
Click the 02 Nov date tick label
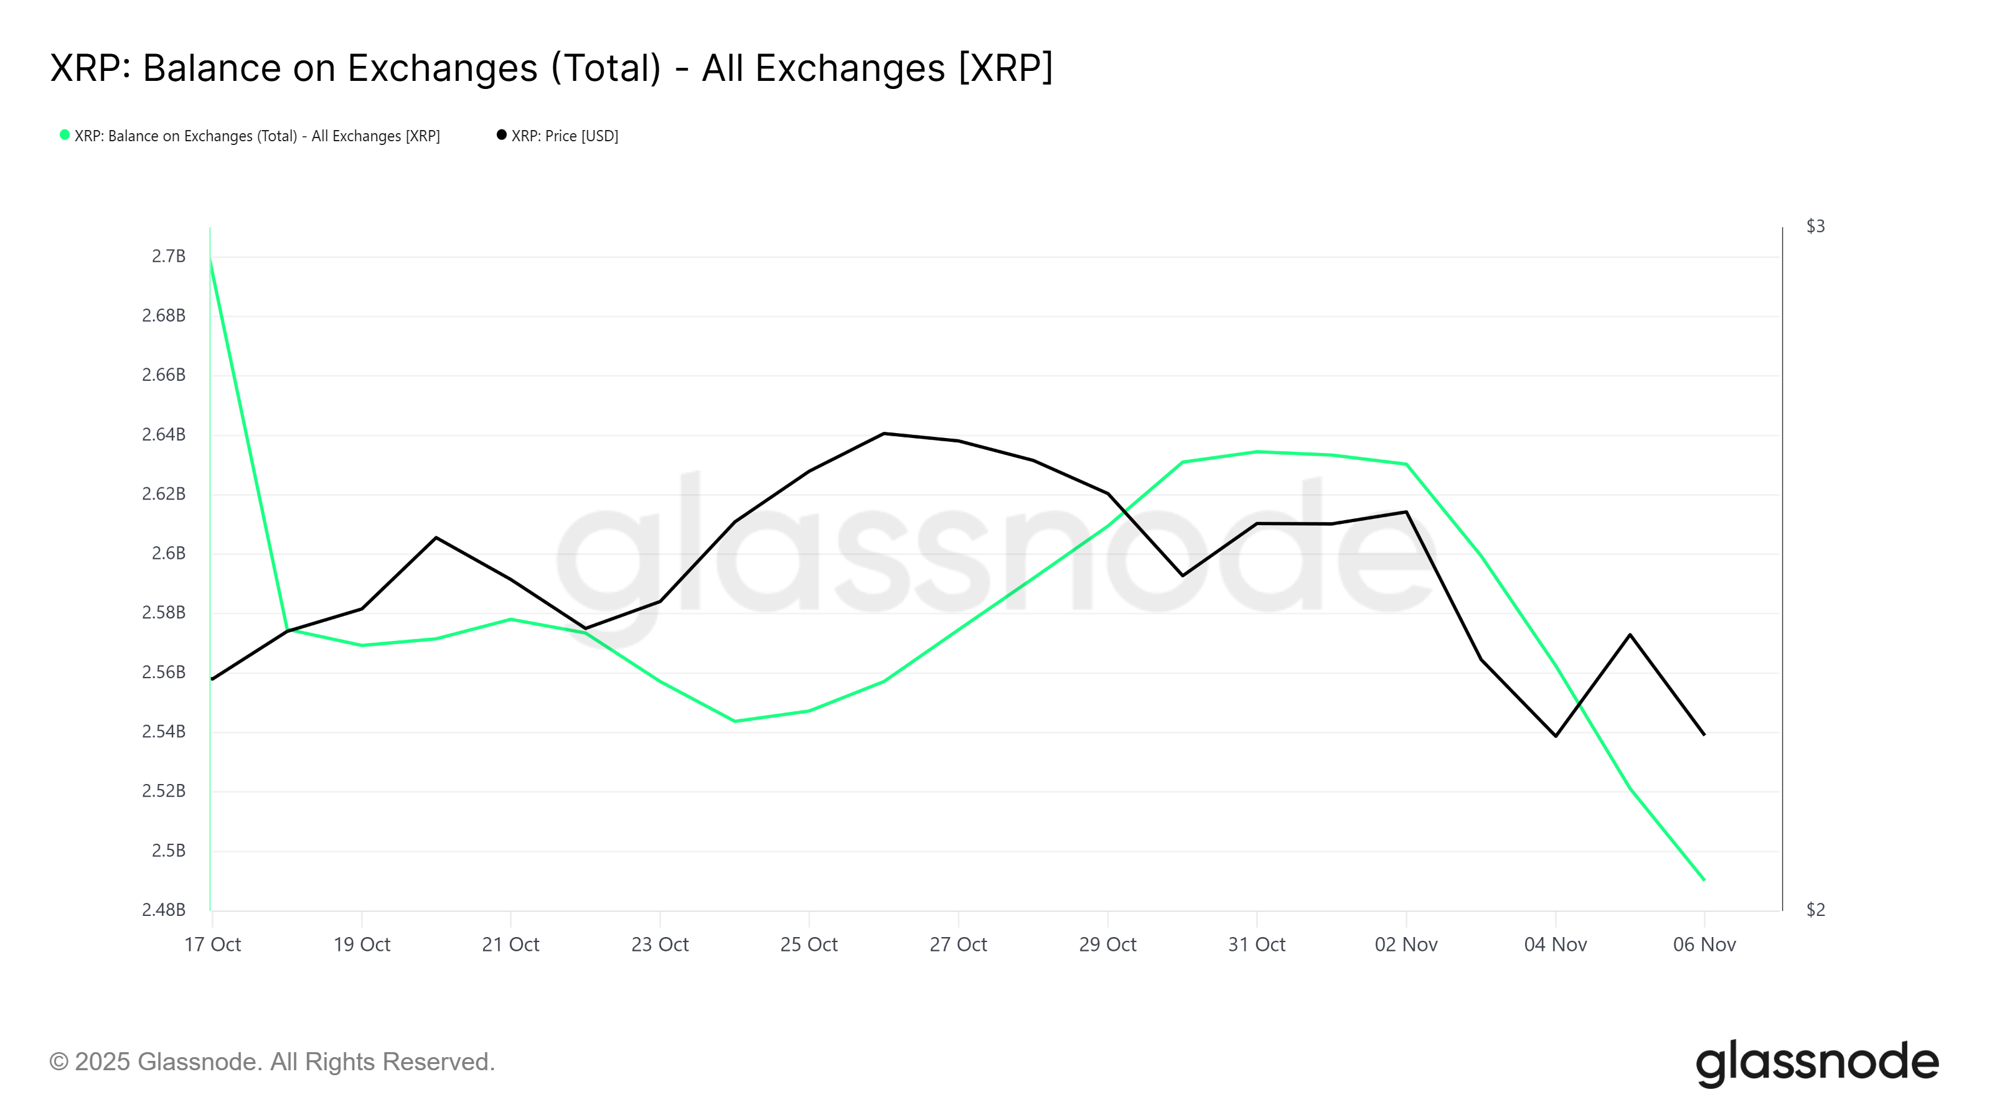click(x=1406, y=945)
